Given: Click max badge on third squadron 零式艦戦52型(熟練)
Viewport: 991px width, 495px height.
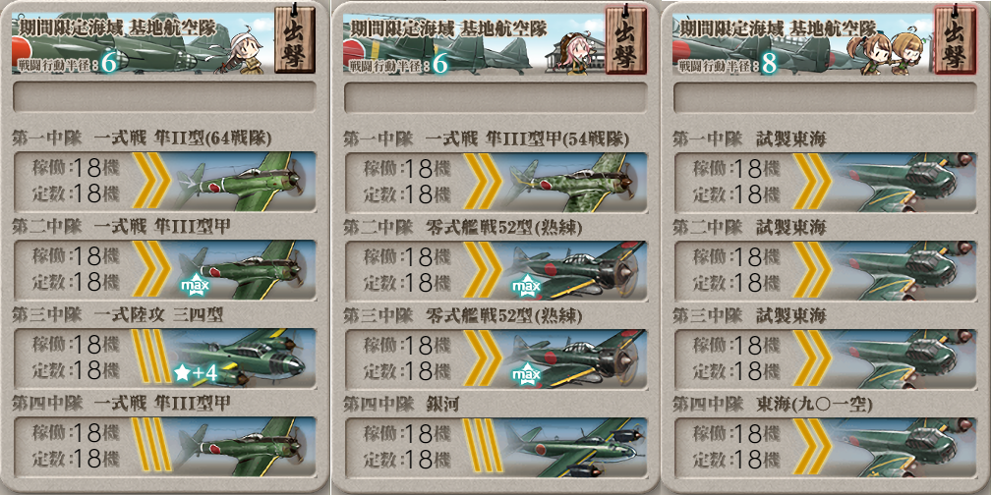Looking at the screenshot, I should pyautogui.click(x=525, y=375).
